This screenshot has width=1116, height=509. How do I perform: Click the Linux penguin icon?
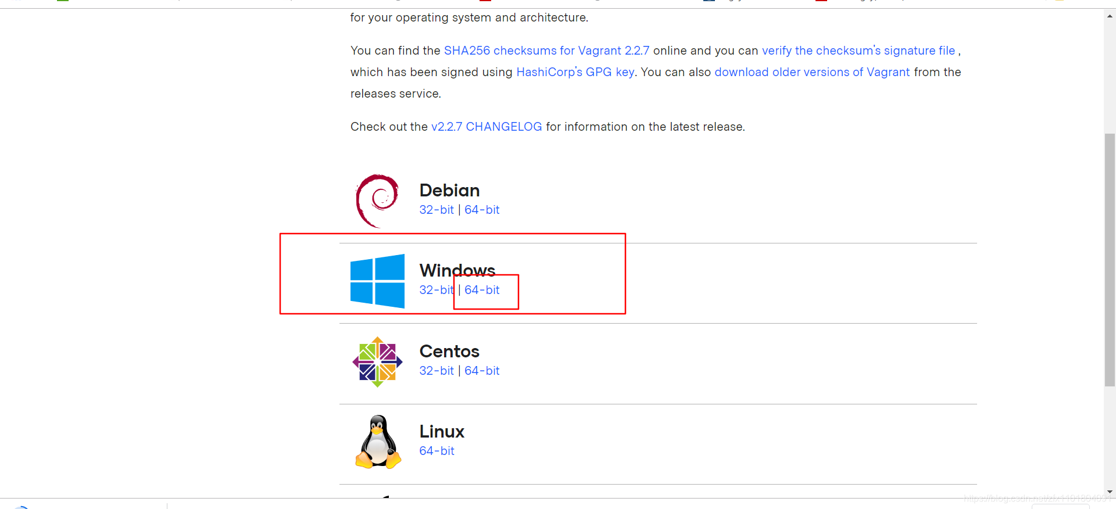(378, 442)
